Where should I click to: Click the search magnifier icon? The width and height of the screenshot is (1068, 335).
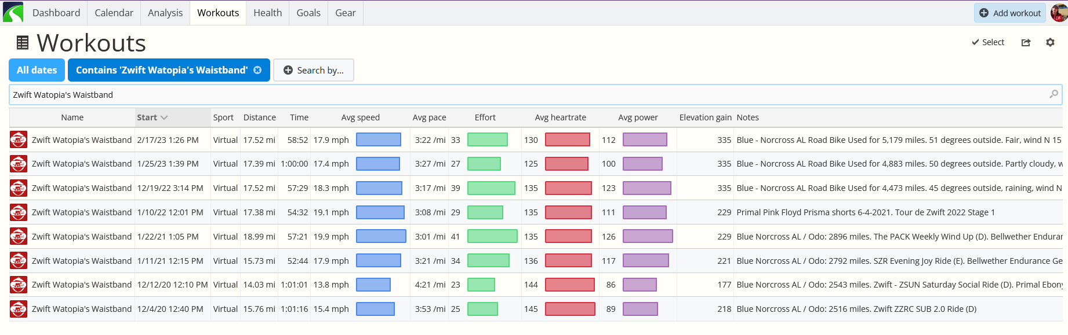tap(1054, 94)
